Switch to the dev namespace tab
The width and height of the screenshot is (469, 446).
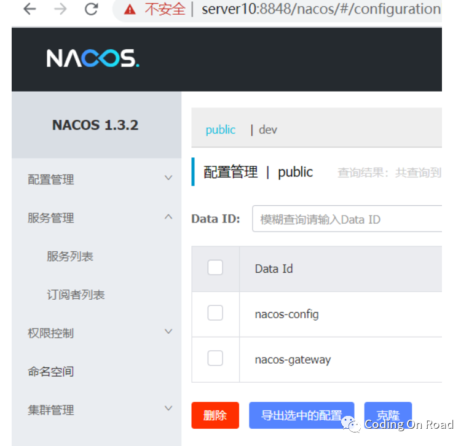(x=268, y=130)
